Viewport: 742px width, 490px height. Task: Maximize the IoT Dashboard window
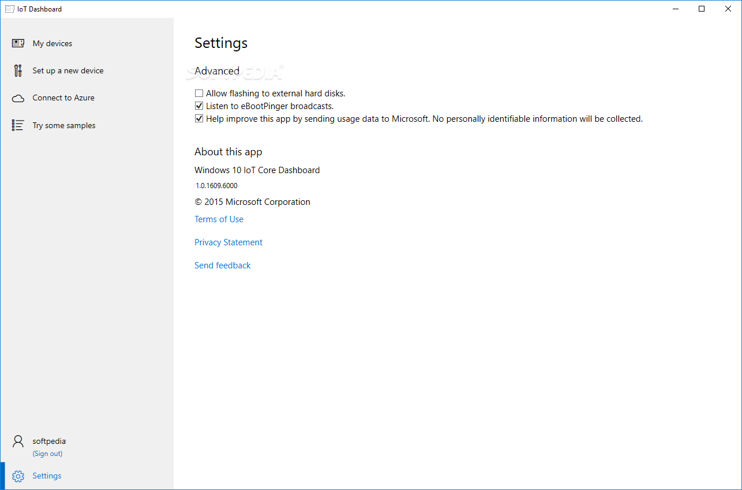click(702, 9)
